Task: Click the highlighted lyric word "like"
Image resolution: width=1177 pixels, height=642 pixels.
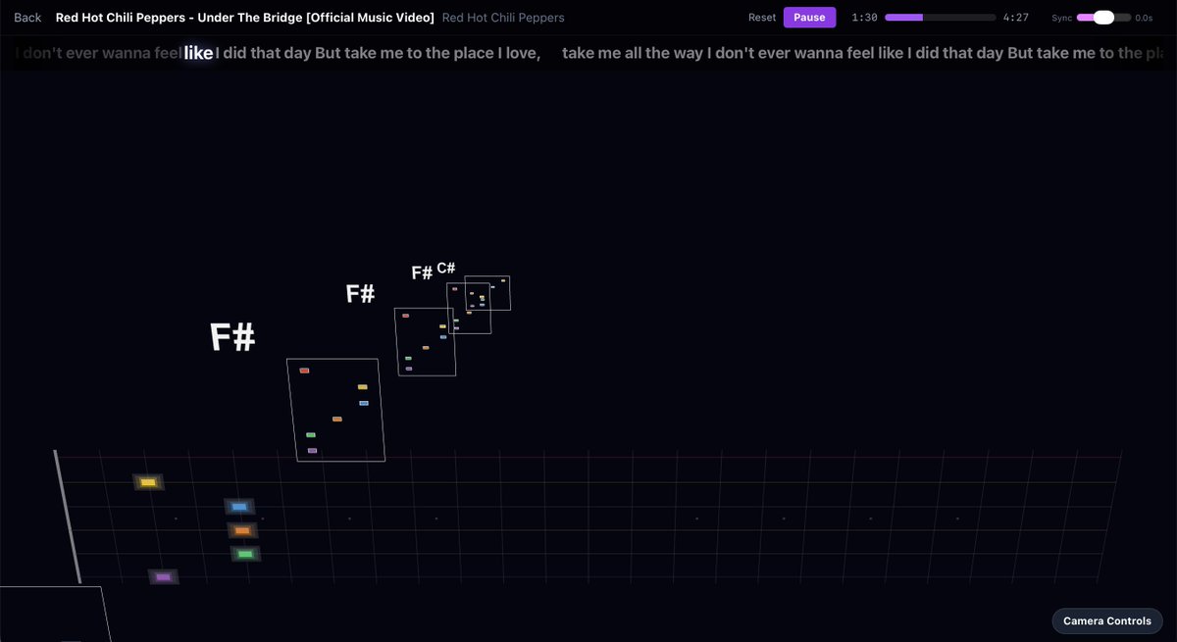Action: [198, 53]
